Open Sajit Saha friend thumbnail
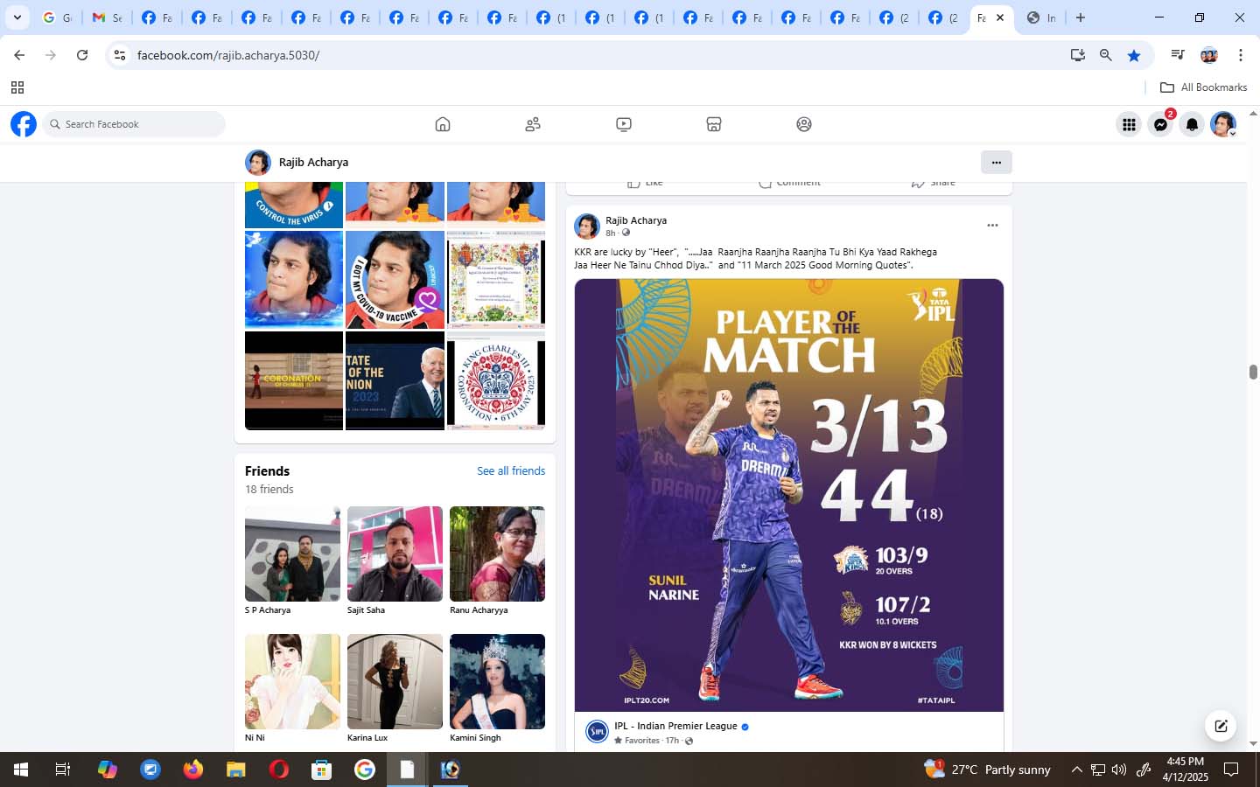Viewport: 1260px width, 787px height. pyautogui.click(x=395, y=554)
